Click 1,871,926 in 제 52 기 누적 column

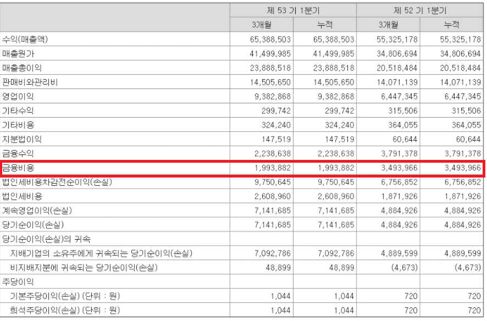[463, 197]
